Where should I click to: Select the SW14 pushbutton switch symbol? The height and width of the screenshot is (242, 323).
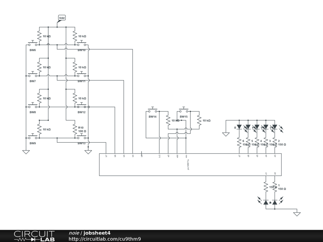coord(153,111)
